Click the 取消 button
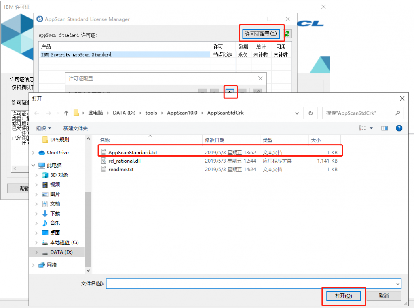 point(384,296)
